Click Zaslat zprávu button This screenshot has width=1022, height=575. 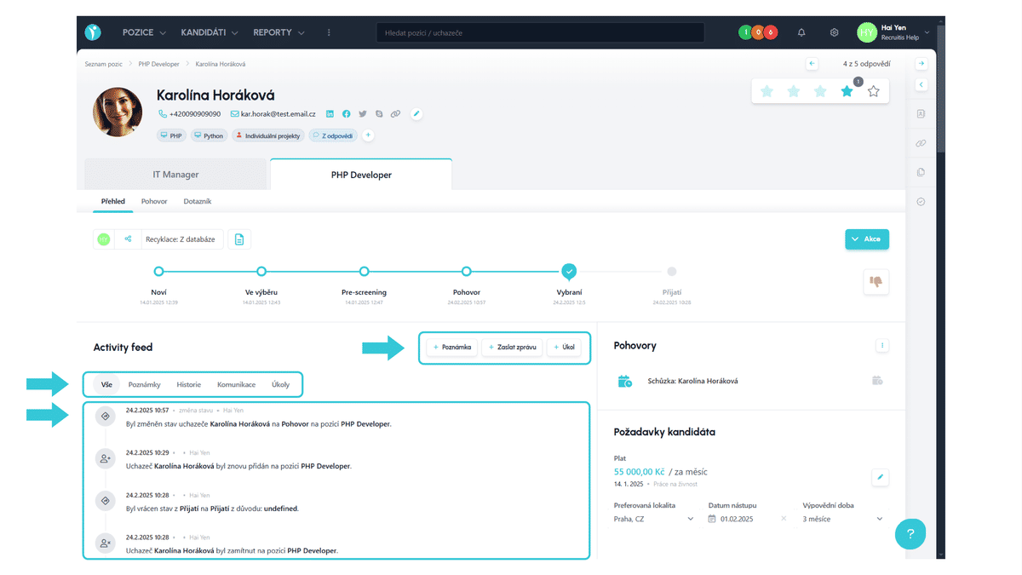pyautogui.click(x=512, y=348)
